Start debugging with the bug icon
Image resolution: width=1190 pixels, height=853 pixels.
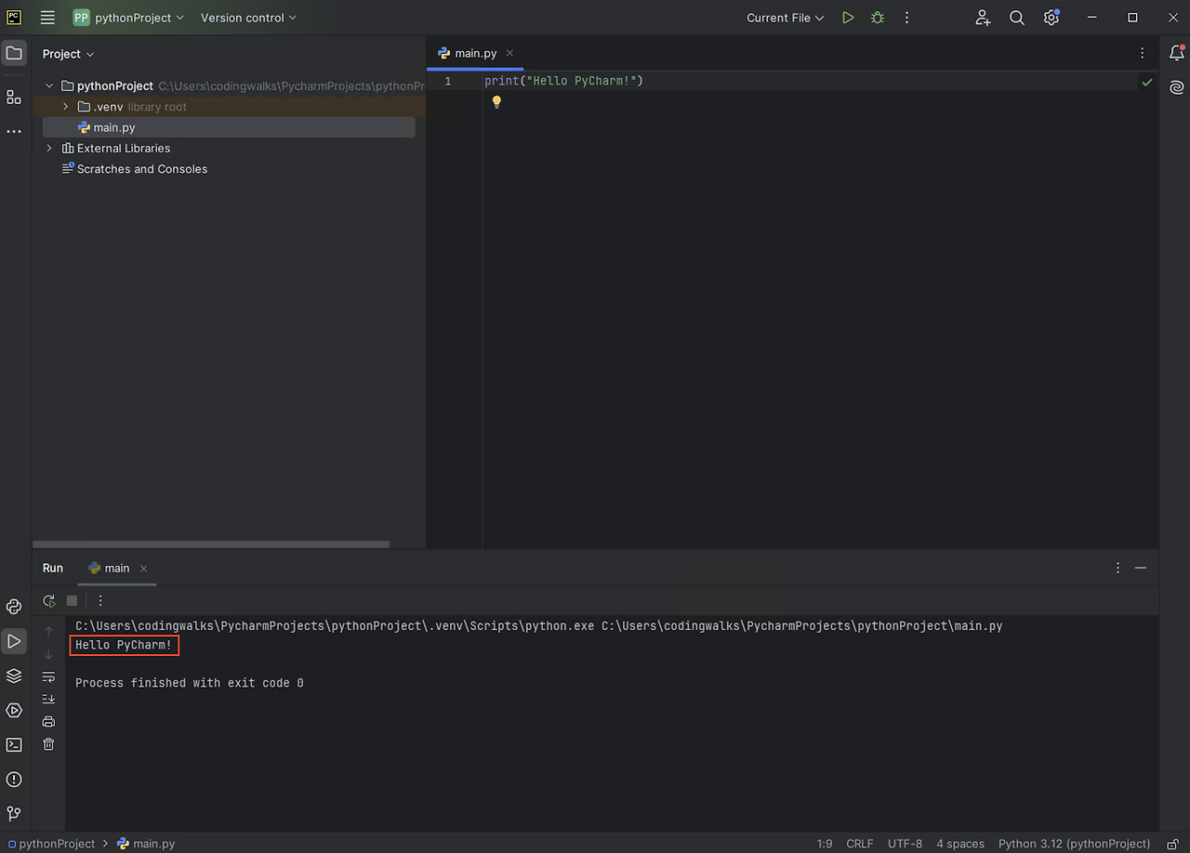point(878,18)
